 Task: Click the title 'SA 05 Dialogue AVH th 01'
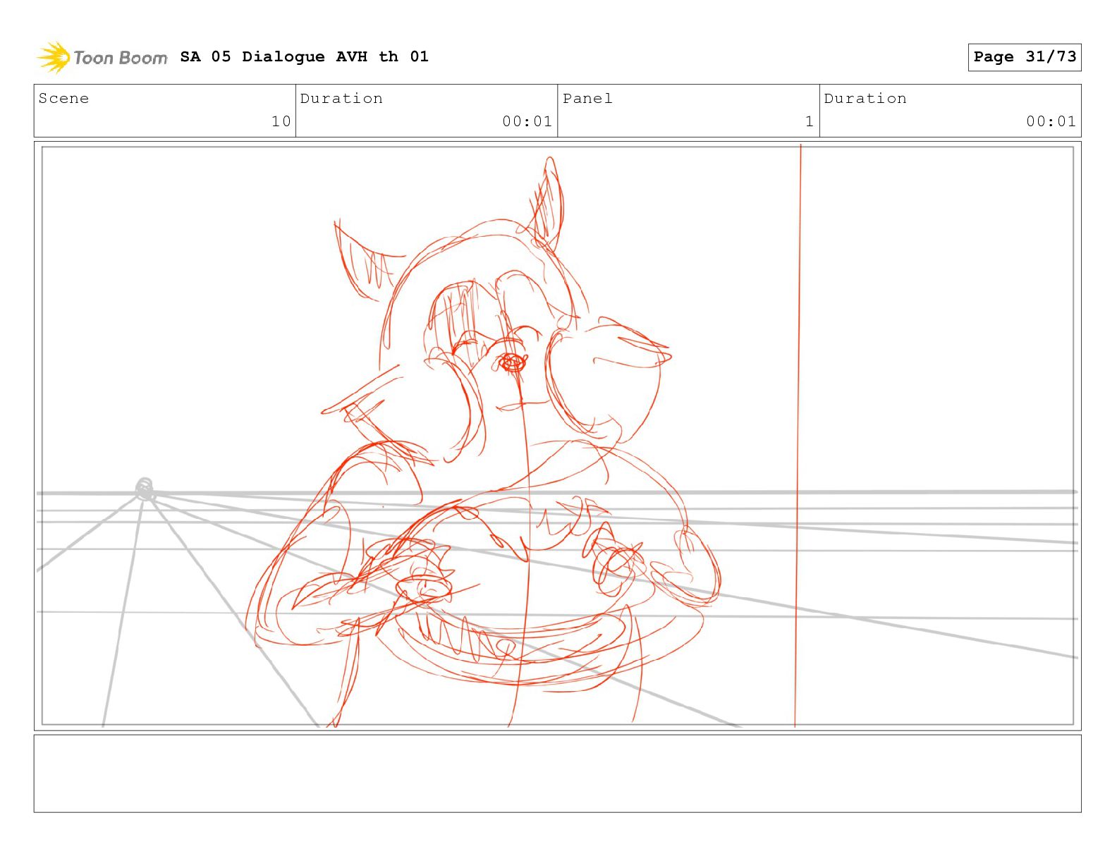click(x=304, y=56)
